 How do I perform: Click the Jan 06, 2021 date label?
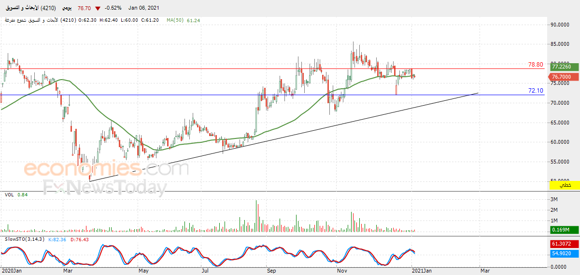pos(143,8)
